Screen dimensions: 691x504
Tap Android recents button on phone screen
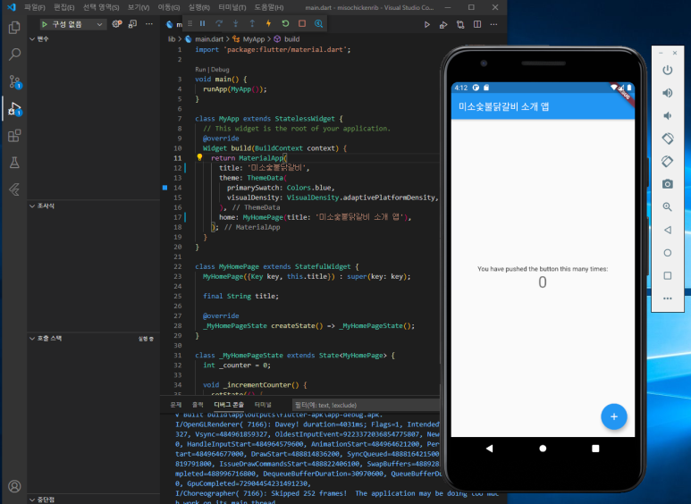(595, 449)
